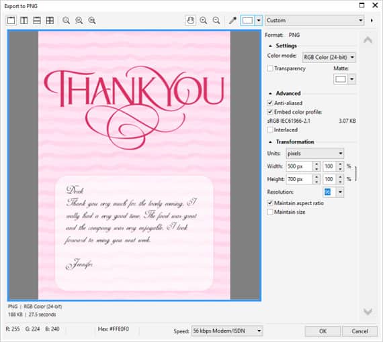Screen dimensions: 383x342
Task: Open the Custom preset dropdown
Action: click(x=314, y=21)
